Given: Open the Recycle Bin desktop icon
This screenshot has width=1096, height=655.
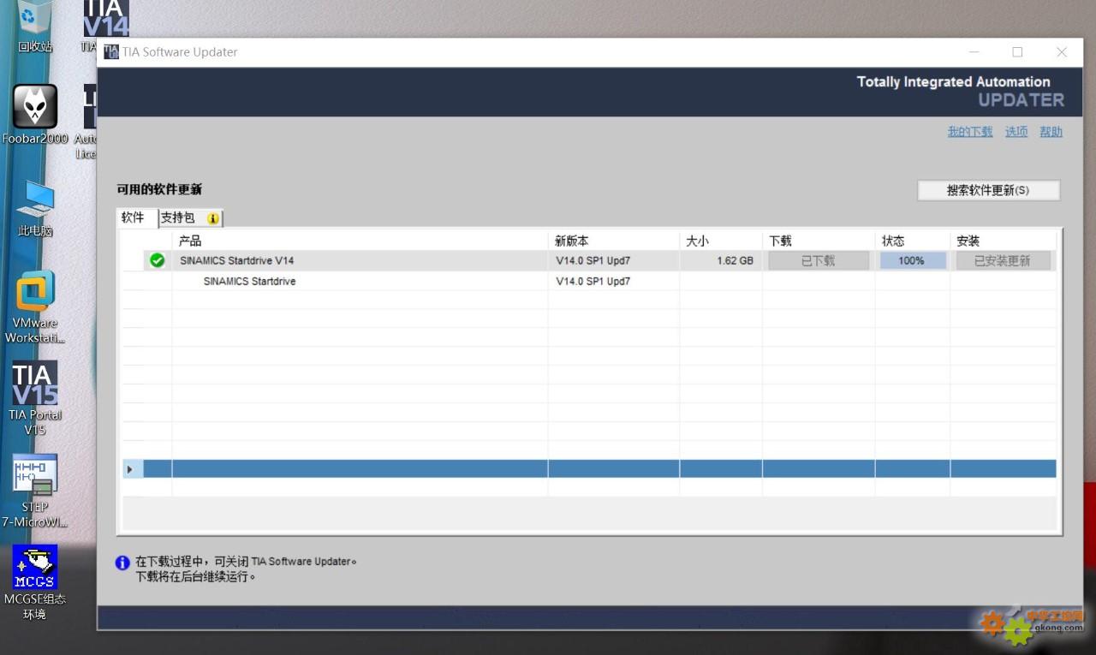Looking at the screenshot, I should click(35, 26).
